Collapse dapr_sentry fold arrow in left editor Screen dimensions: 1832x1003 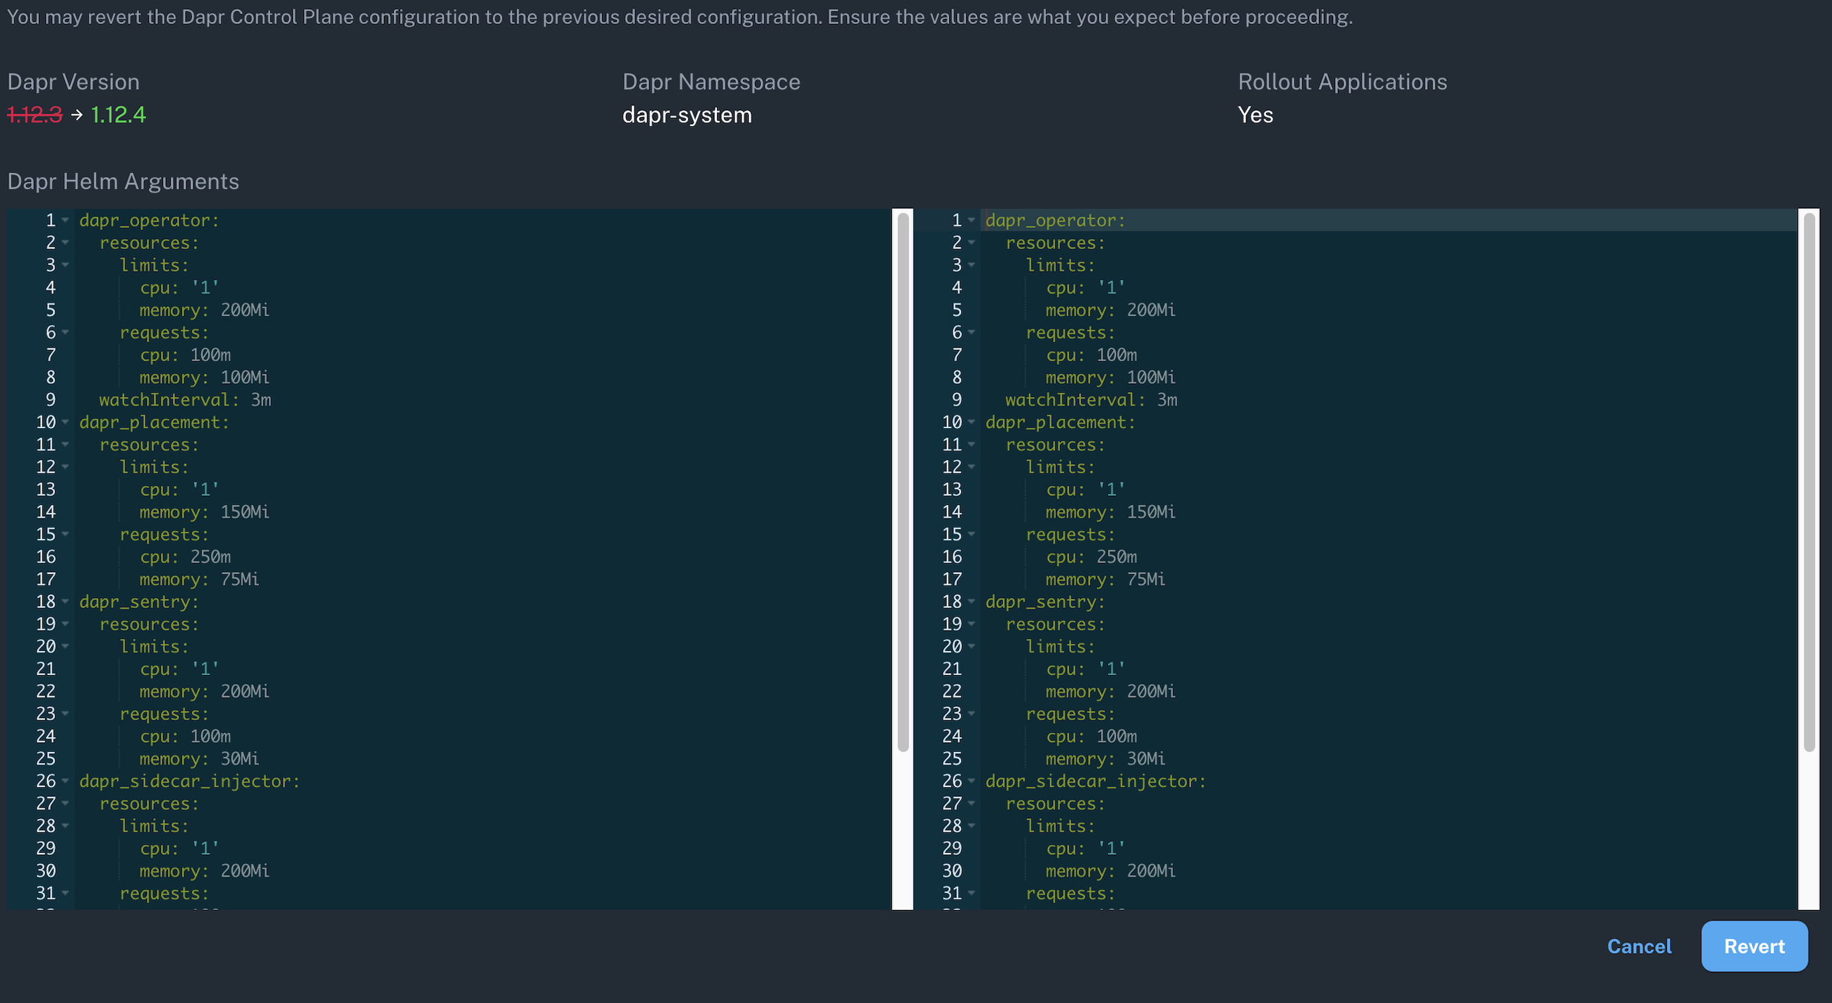(x=66, y=602)
